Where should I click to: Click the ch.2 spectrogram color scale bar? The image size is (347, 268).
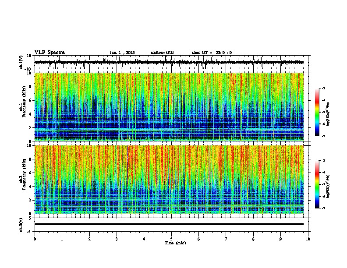317,184
